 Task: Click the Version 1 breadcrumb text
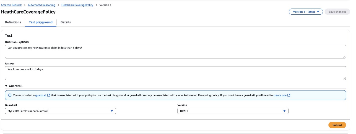(x=105, y=5)
